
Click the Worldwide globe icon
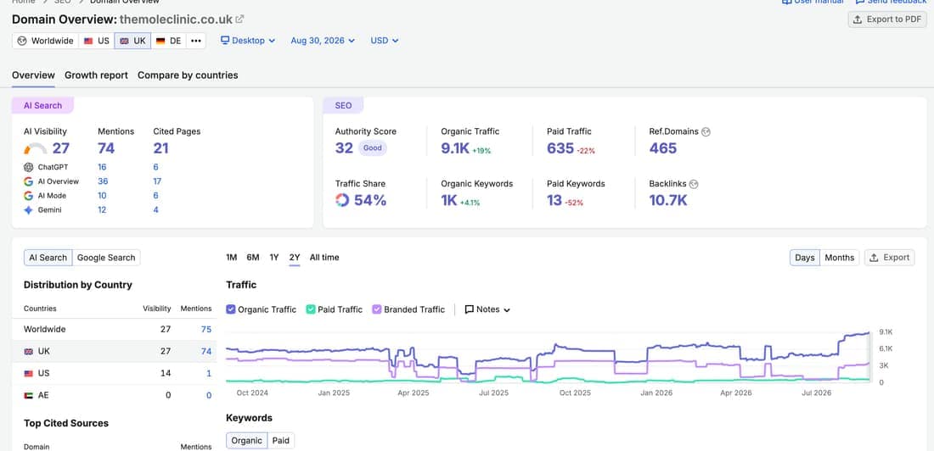click(x=22, y=41)
